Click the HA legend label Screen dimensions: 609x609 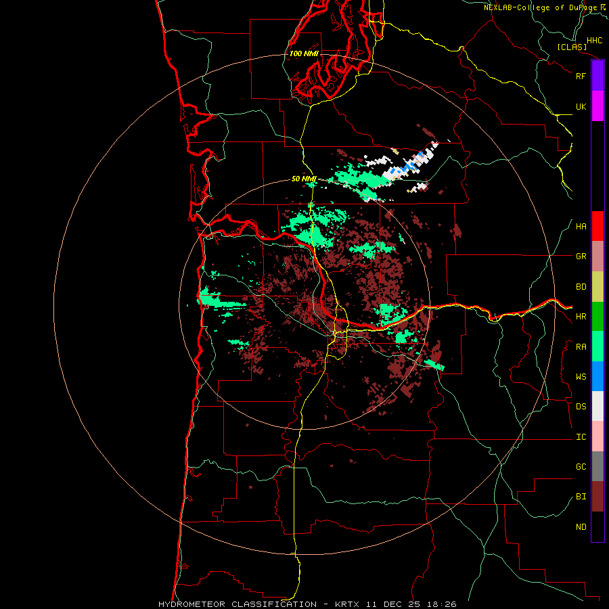tap(581, 227)
